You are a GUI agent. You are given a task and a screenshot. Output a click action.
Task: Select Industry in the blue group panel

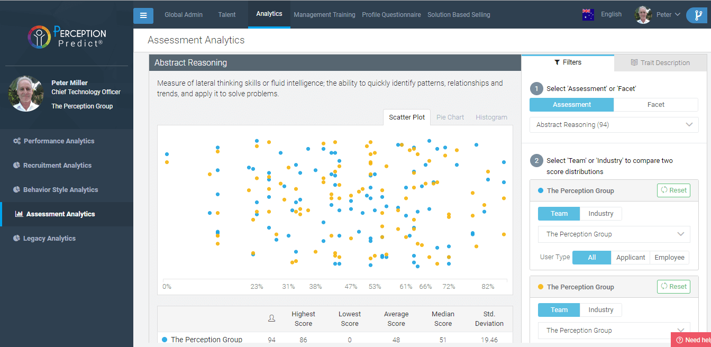click(601, 214)
